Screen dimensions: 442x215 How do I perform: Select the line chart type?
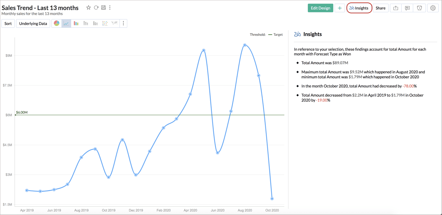(x=66, y=24)
